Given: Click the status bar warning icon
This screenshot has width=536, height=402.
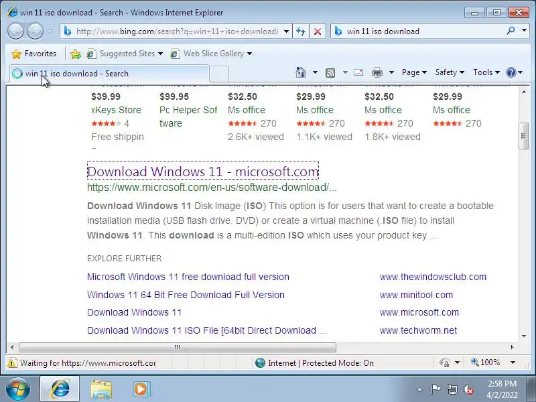Looking at the screenshot, I should pos(12,362).
